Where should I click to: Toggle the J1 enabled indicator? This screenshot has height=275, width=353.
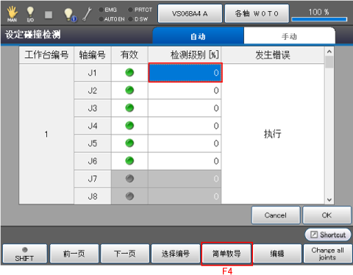[129, 73]
